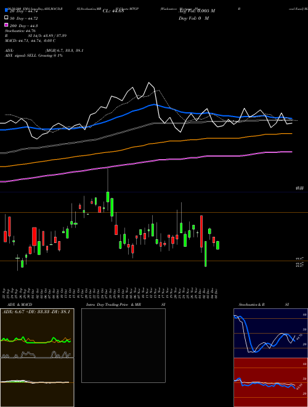Click the 'CL: 44.68' closing price label
The image size is (308, 407).
[x=113, y=11]
